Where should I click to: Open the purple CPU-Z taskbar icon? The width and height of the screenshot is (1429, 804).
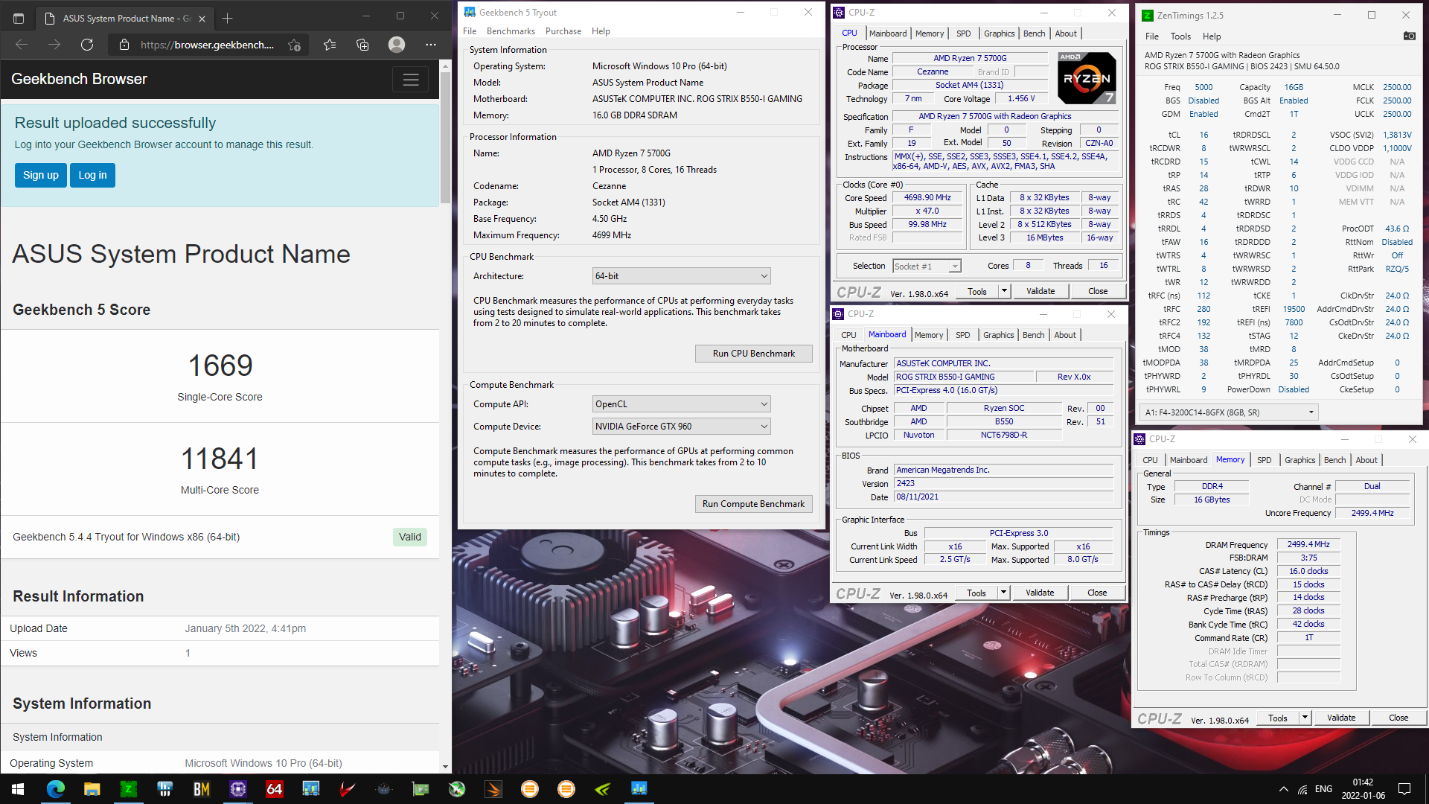click(x=237, y=789)
